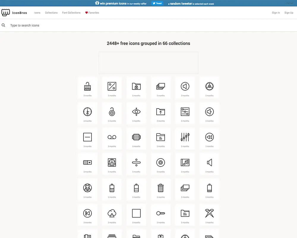Go to the Collections page
This screenshot has width=297, height=238.
click(51, 13)
